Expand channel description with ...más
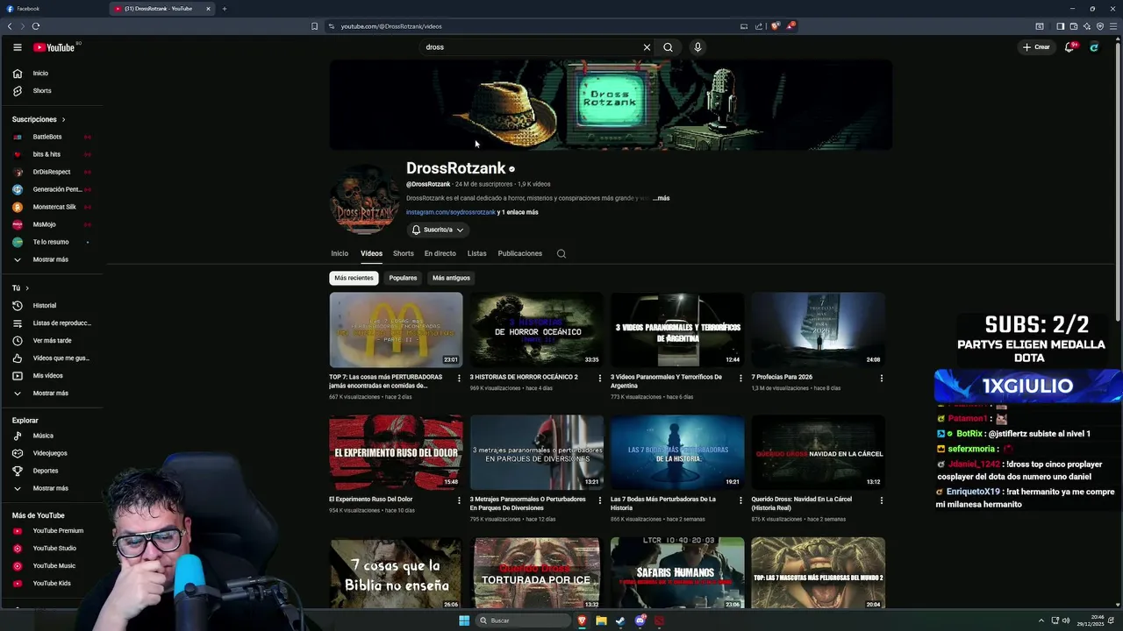1123x631 pixels. (x=662, y=198)
